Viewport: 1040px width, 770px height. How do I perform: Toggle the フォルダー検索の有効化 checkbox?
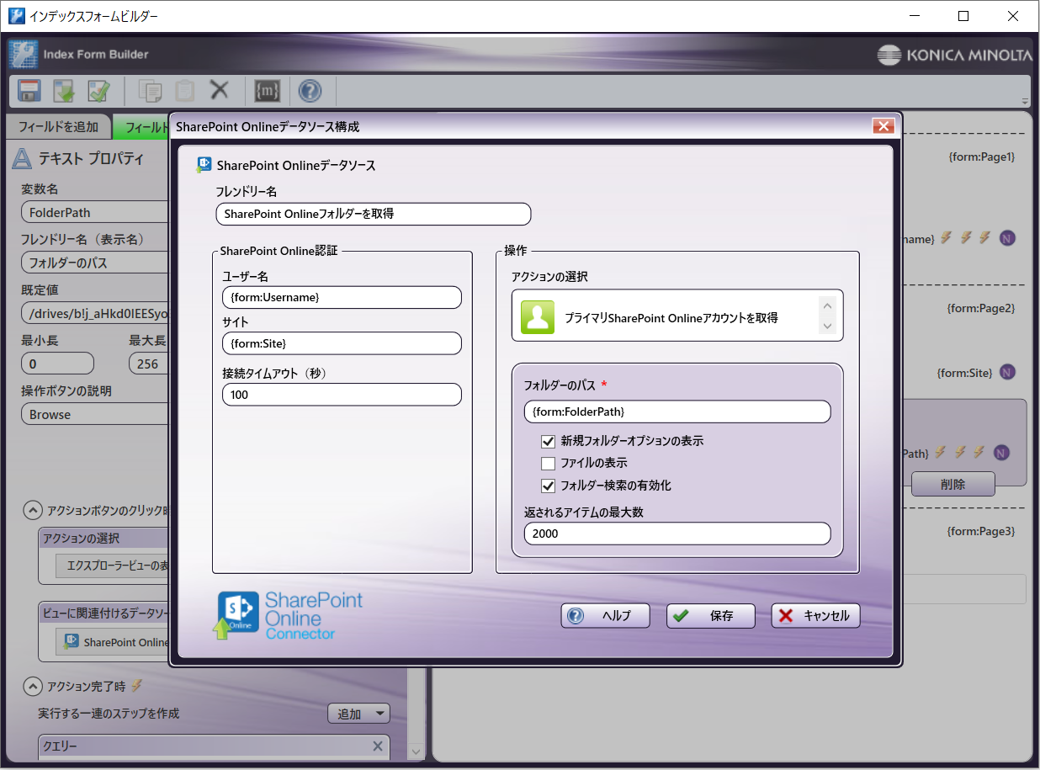549,486
